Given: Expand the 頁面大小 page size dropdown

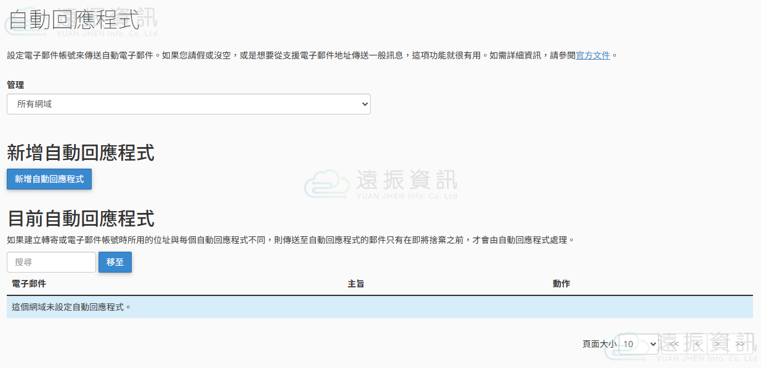Looking at the screenshot, I should [638, 344].
